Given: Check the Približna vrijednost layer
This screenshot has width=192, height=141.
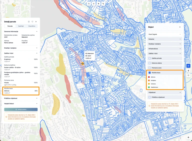Looking at the screenshot, I should click(150, 97).
